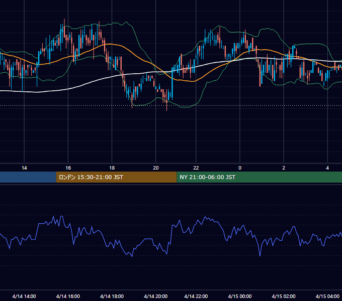Click the 4/14 22:00 date label
Screen dimensions: 342x301
tap(196, 296)
